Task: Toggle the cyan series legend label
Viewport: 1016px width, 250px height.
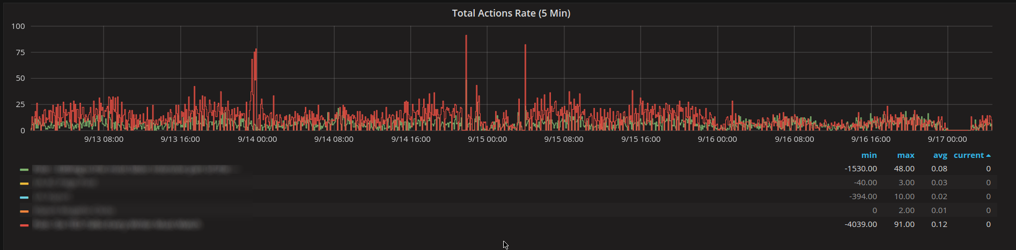Action: 51,197
